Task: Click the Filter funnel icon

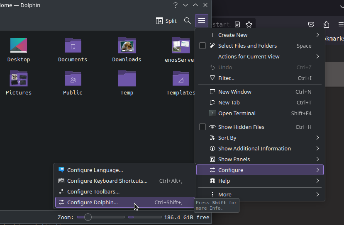Action: (x=212, y=78)
